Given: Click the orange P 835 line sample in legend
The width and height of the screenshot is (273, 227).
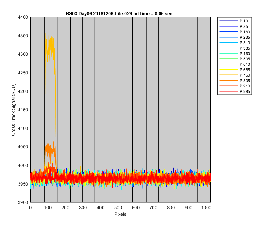Looking at the screenshot, I should 229,81.
